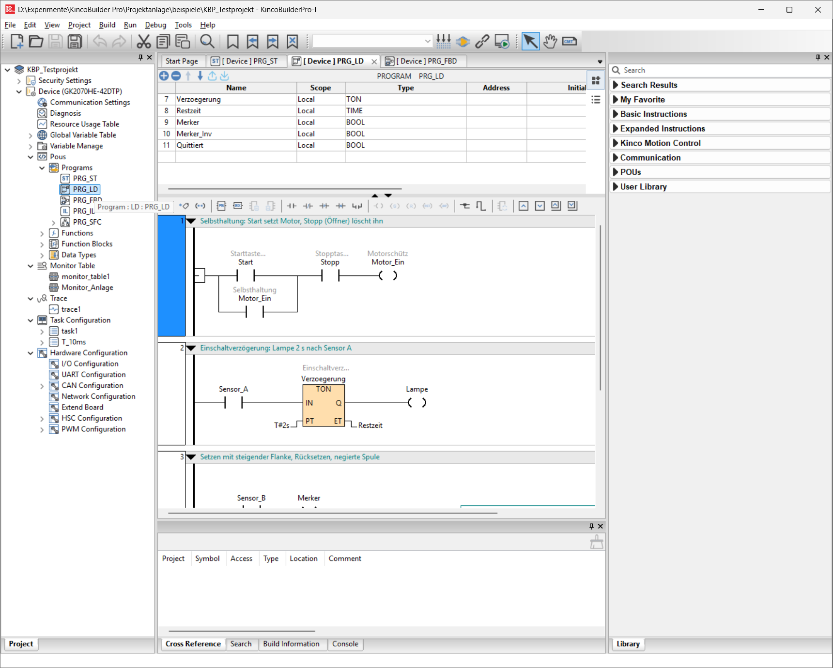Click the clear output broom button
This screenshot has height=668, width=833.
tap(596, 542)
